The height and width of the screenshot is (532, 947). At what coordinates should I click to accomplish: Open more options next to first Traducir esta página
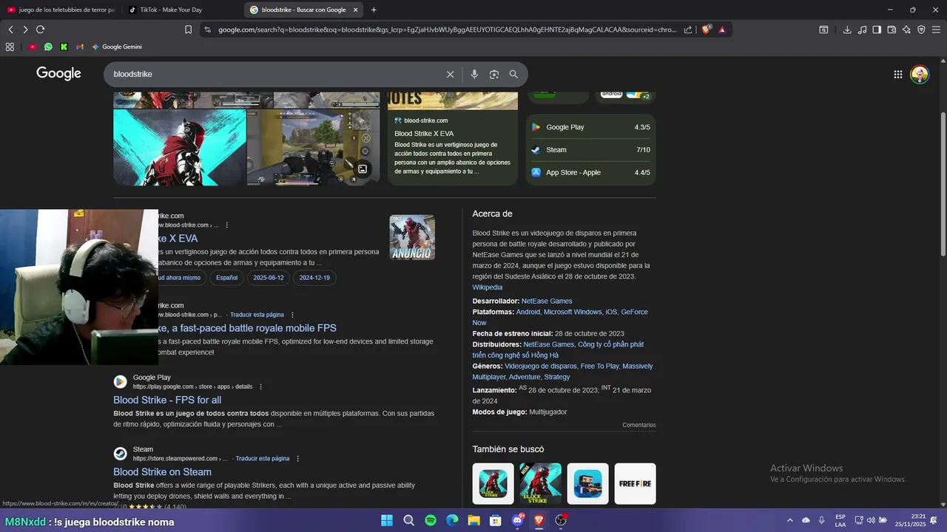292,315
